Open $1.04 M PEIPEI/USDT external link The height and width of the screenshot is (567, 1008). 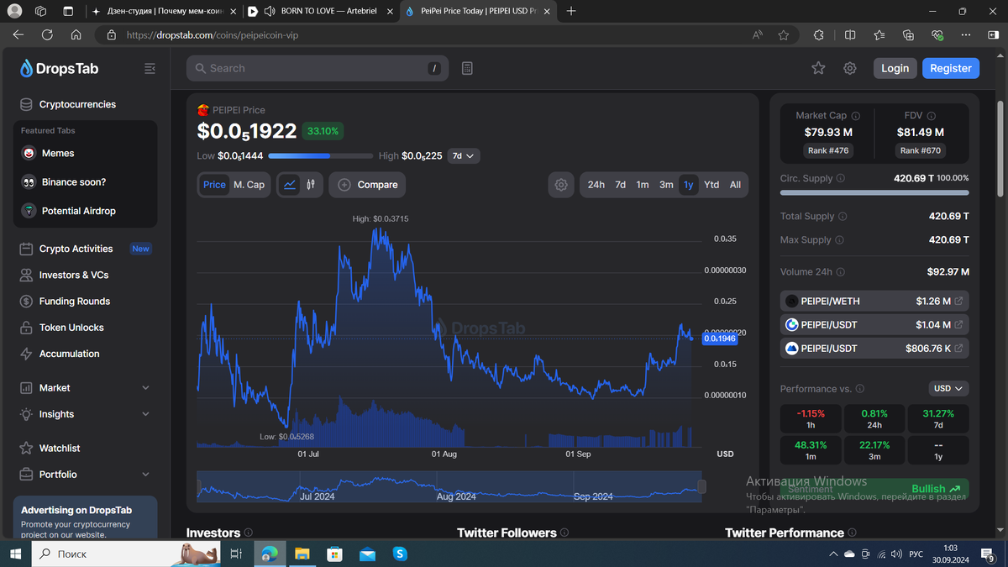click(959, 324)
